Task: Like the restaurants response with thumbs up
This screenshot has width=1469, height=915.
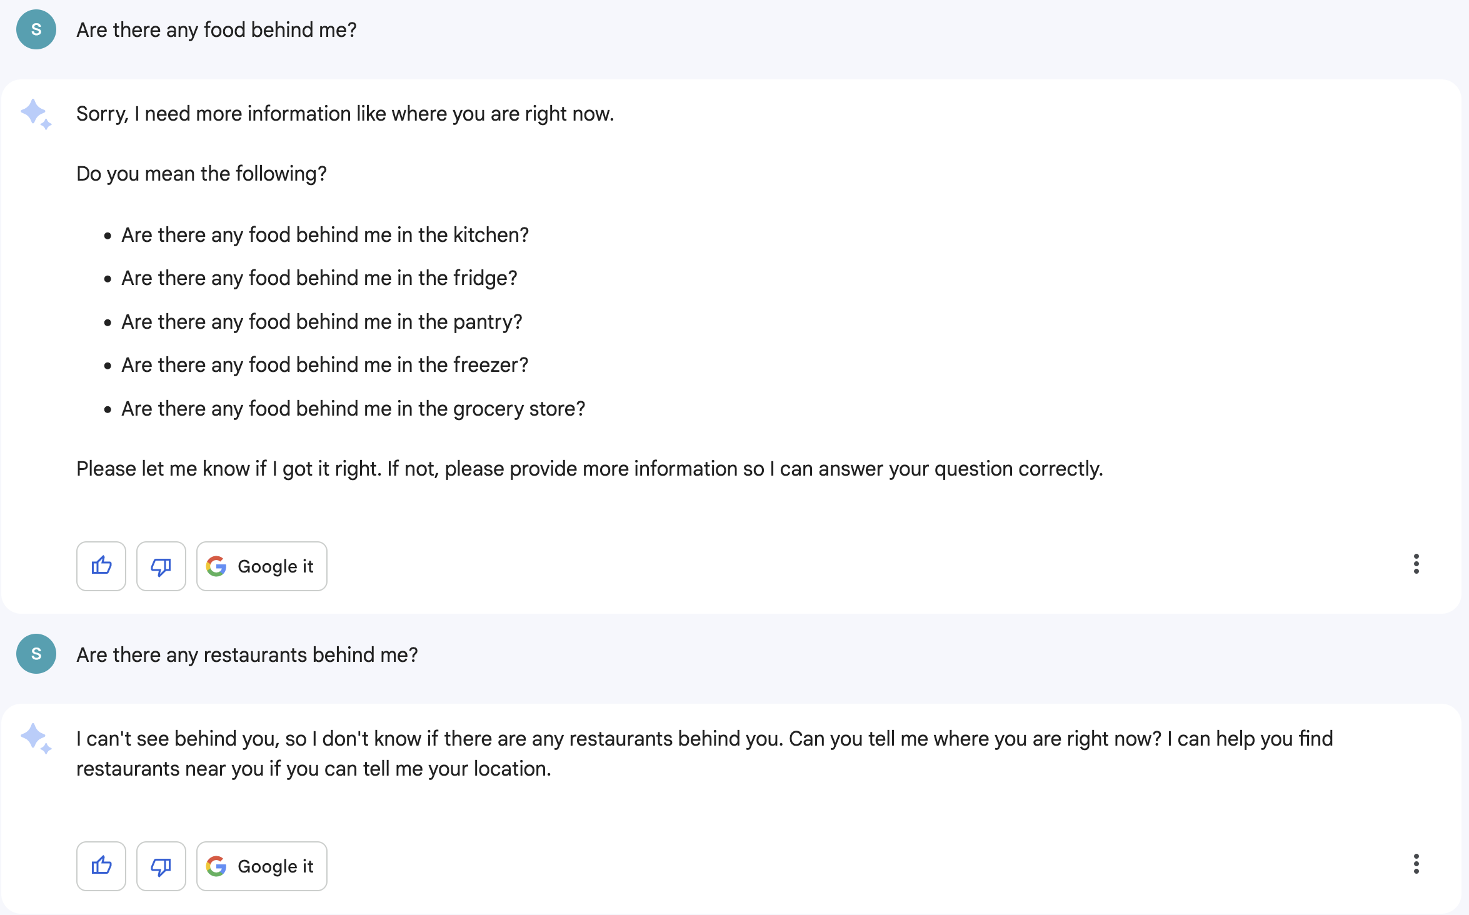Action: (101, 866)
